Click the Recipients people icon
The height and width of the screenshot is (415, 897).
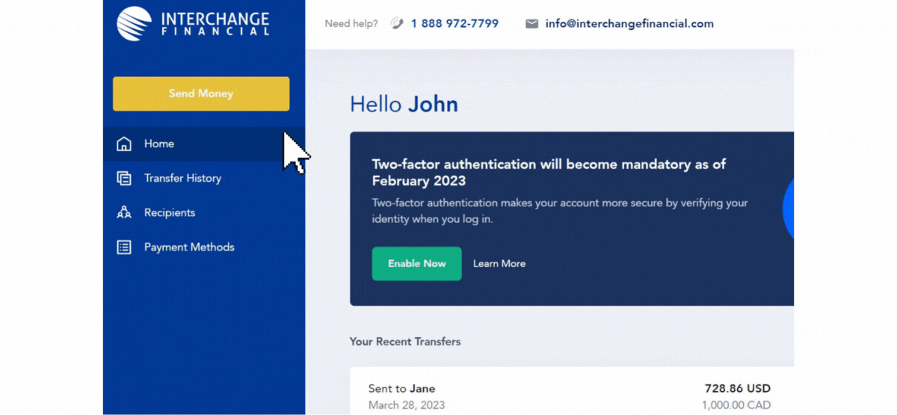click(x=124, y=213)
